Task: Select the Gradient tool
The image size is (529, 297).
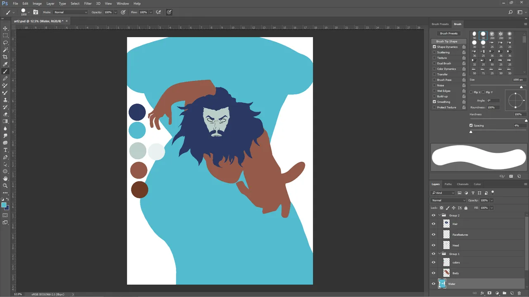Action: tap(5, 121)
